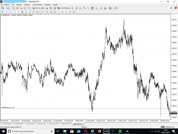Switch to D1 timeframe
Screen dimensions: 178x134
[x=66, y=12]
